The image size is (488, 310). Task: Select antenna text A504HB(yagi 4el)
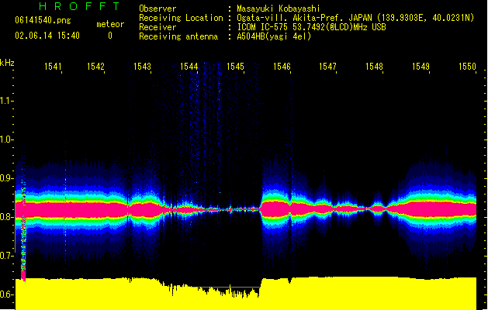[x=274, y=36]
